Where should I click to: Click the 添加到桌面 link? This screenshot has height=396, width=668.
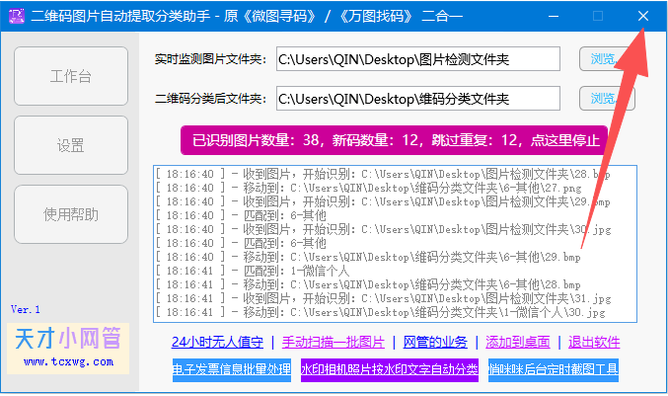pos(518,343)
